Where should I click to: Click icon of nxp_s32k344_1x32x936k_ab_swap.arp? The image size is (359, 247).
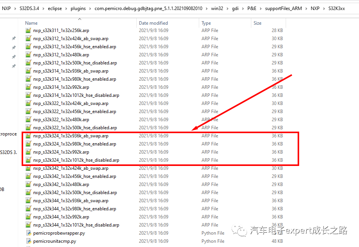[28, 201]
